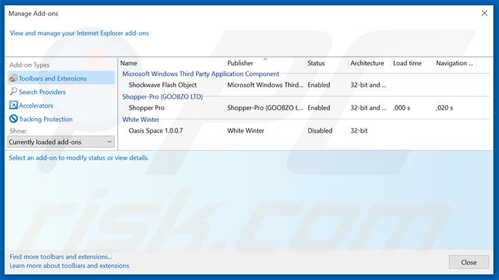Viewport: 499px width, 280px height.
Task: Open the Currently loaded add-ons dropdown
Action: coord(61,142)
